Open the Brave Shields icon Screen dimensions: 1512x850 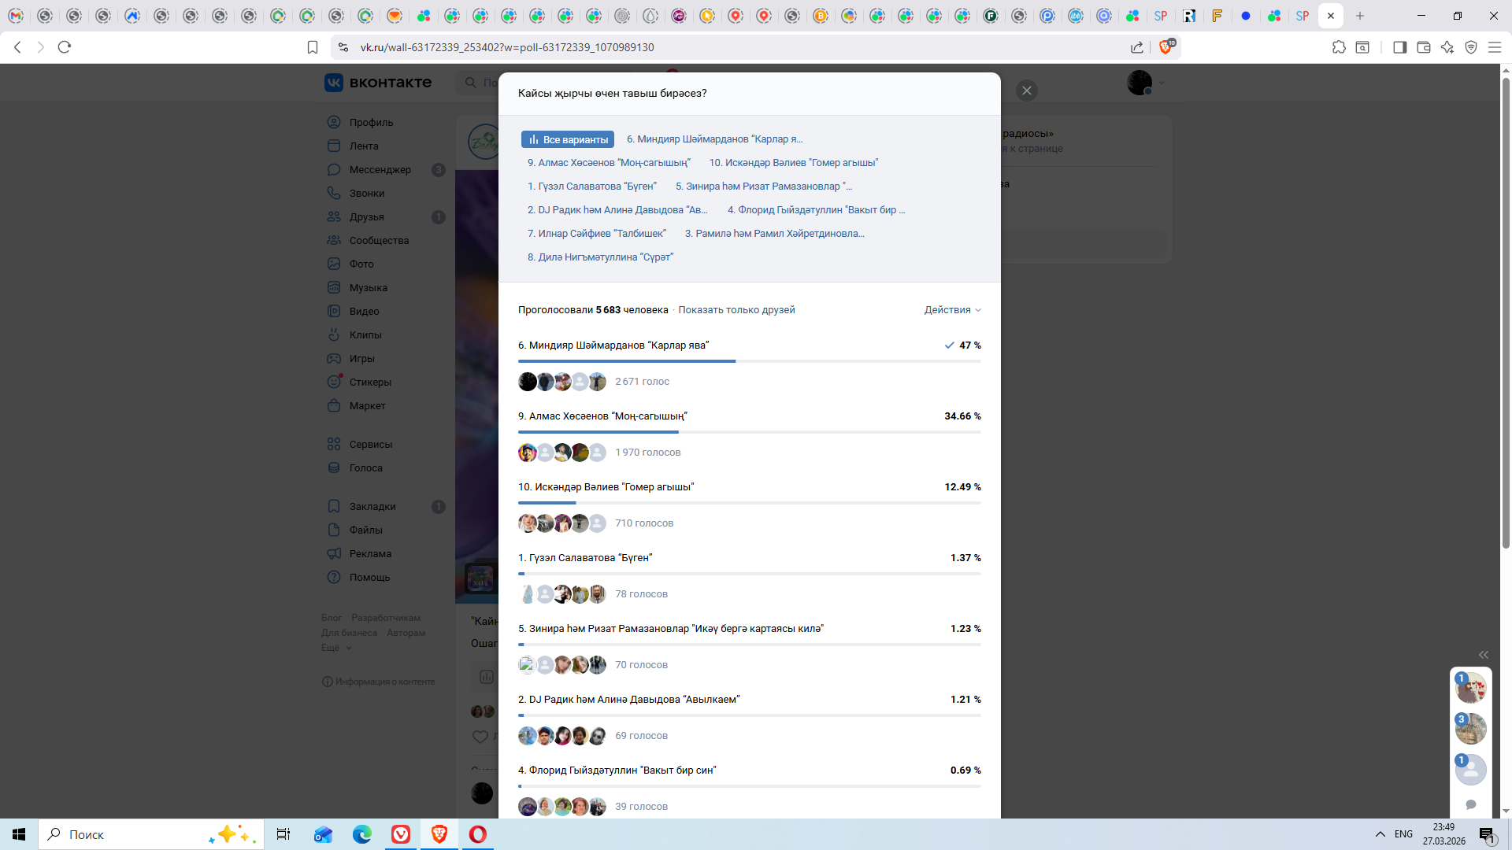[1165, 47]
